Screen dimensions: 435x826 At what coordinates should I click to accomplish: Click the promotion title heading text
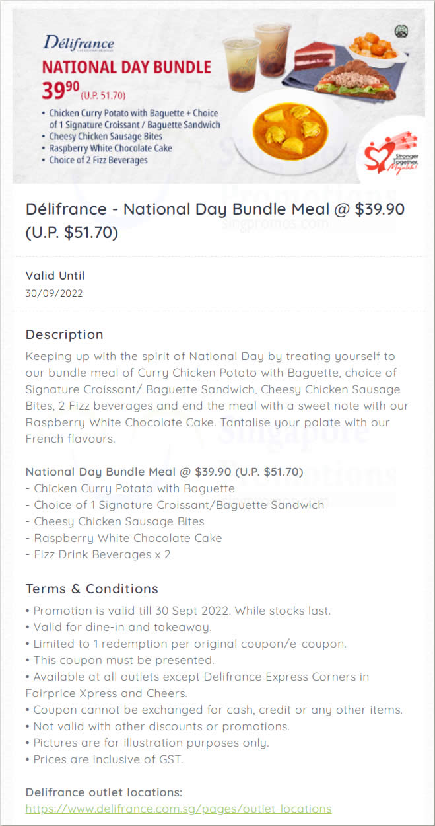coord(215,221)
